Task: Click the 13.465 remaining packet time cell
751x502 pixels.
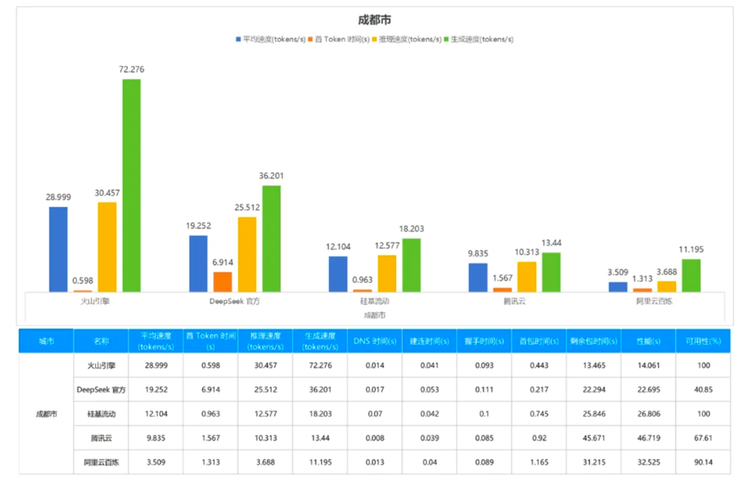Action: tap(593, 365)
